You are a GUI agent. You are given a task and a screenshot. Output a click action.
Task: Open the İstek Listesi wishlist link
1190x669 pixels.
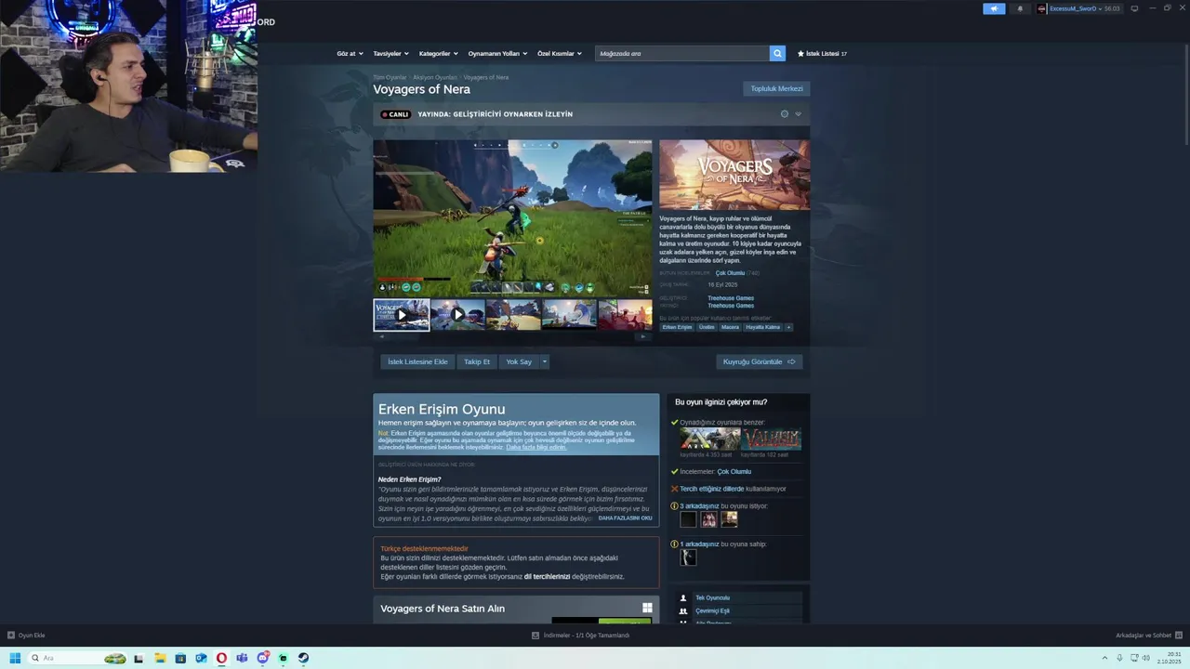coord(822,54)
